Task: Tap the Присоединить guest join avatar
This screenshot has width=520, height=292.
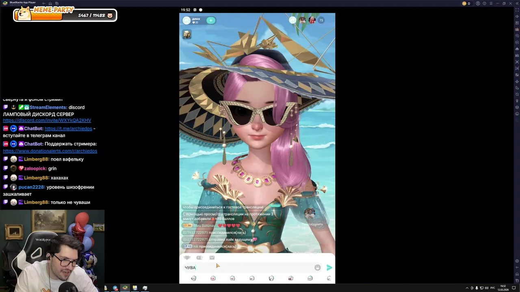Action: 310,214
